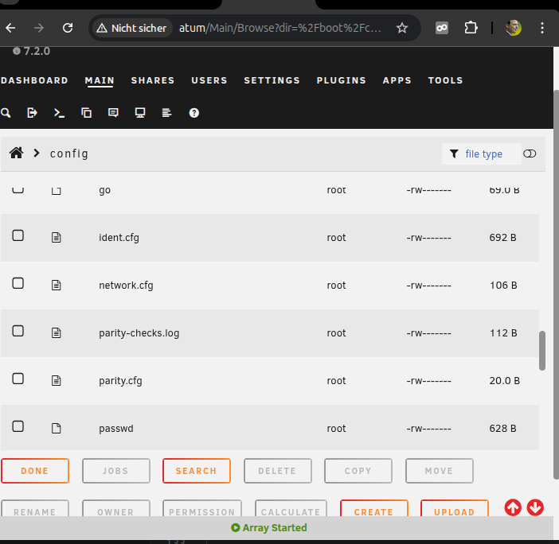Click the Done button
Screen dimensions: 559x544
pos(35,471)
